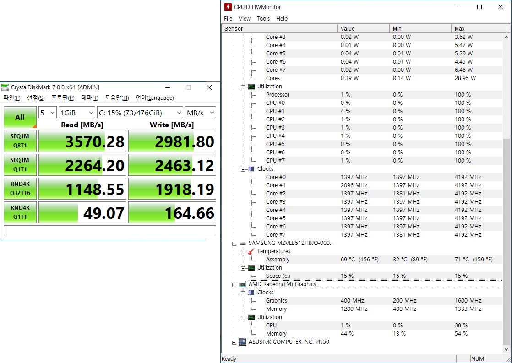
Task: Open HWMonitor View menu
Action: point(244,19)
